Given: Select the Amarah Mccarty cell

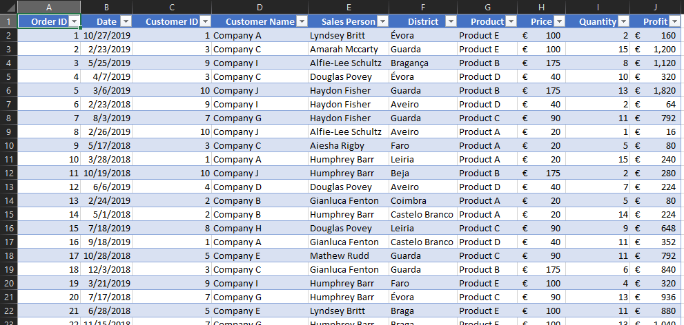Looking at the screenshot, I should (x=349, y=49).
